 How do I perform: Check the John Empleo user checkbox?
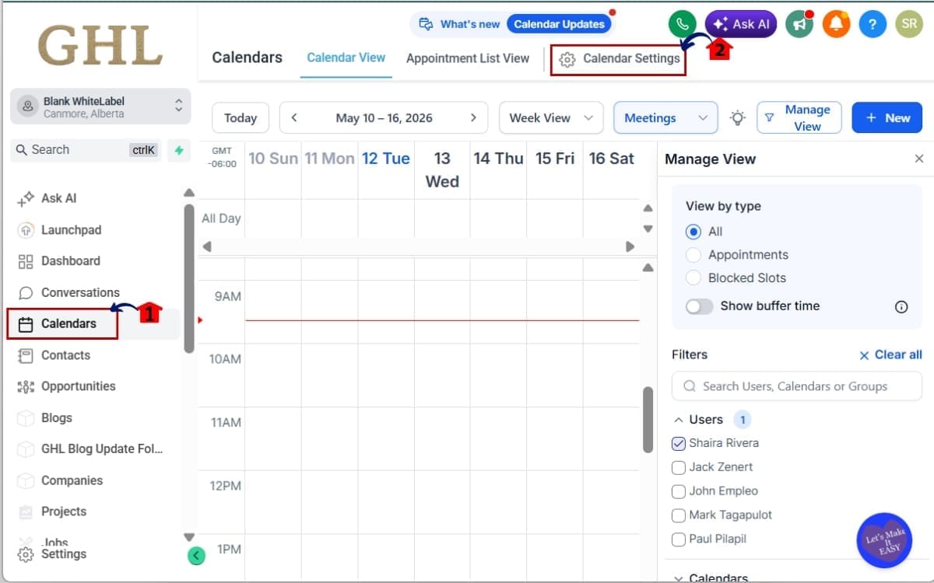click(x=679, y=492)
